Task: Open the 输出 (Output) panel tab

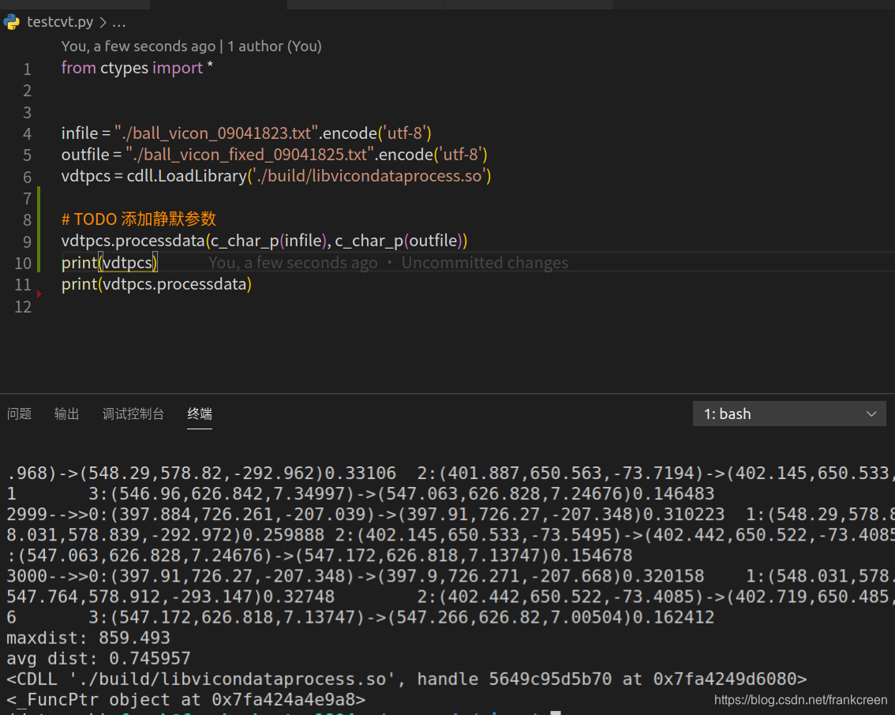Action: [66, 413]
